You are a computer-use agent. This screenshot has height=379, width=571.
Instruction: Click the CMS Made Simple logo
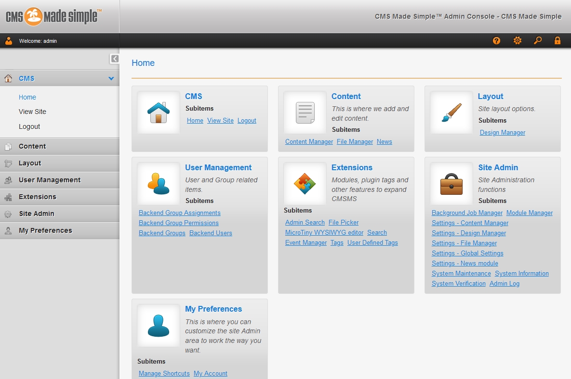[x=53, y=17]
